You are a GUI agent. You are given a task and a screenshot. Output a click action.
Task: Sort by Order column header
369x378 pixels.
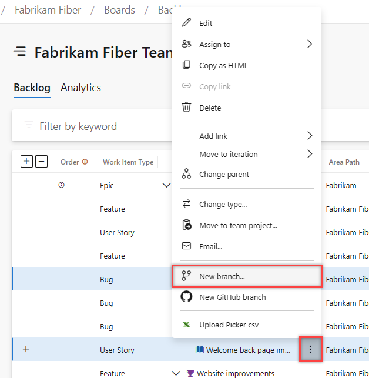70,162
